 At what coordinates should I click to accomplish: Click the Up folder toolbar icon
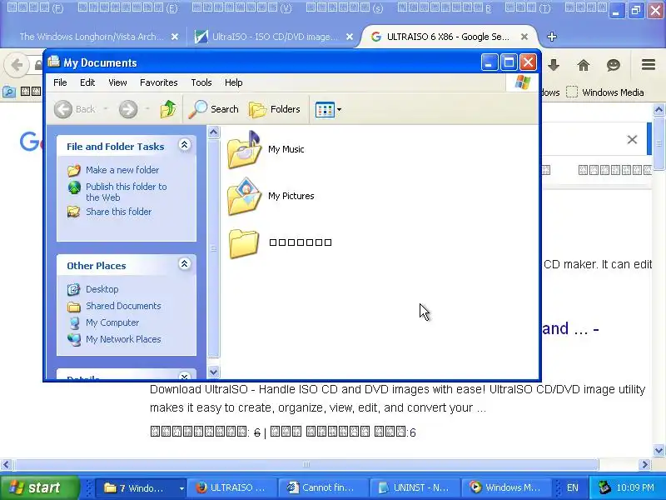click(168, 109)
